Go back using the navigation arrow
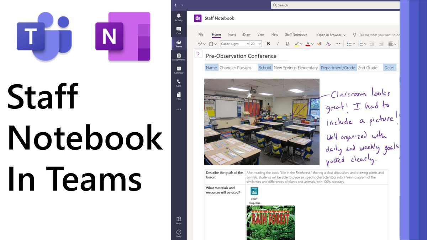Viewport: 427px width, 240px height. point(175,5)
